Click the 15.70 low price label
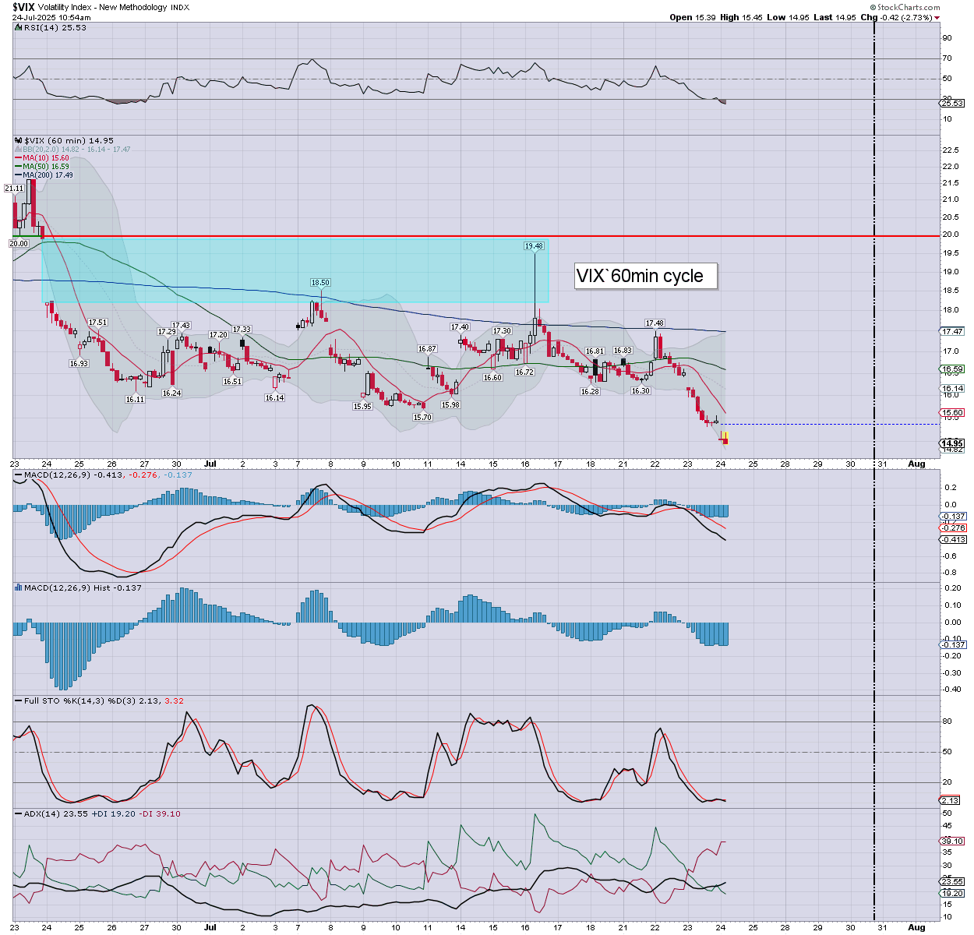 [x=422, y=418]
